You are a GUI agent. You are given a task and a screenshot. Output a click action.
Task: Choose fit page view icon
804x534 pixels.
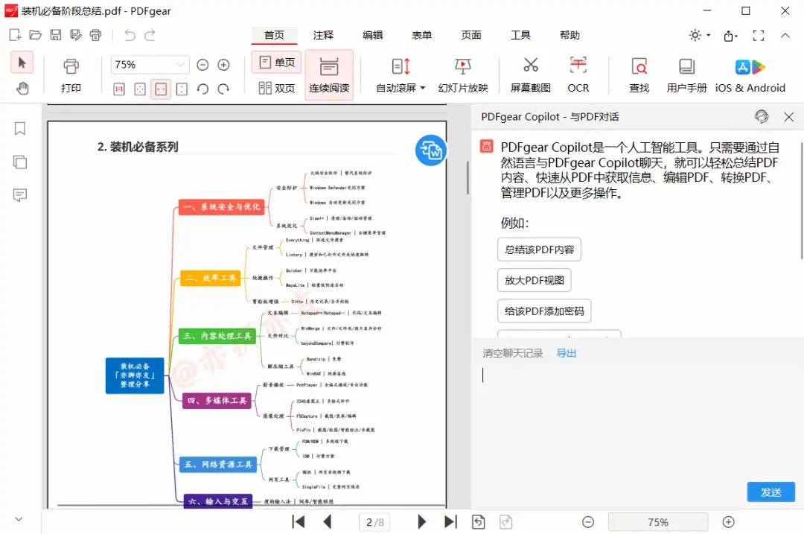click(x=139, y=89)
